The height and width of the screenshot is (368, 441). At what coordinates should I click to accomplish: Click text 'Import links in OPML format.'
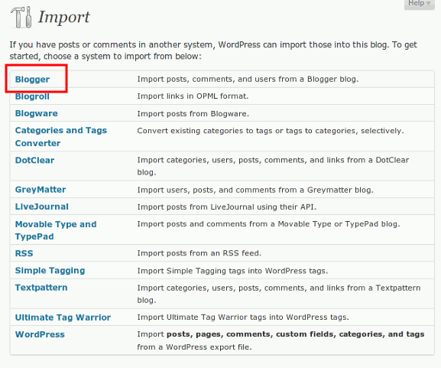click(x=193, y=96)
